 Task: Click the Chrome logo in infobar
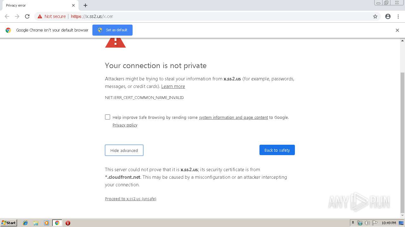[x=8, y=30]
